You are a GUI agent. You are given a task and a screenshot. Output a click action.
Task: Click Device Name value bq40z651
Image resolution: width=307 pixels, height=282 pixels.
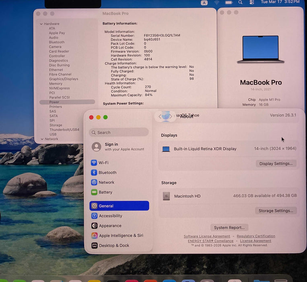point(152,39)
